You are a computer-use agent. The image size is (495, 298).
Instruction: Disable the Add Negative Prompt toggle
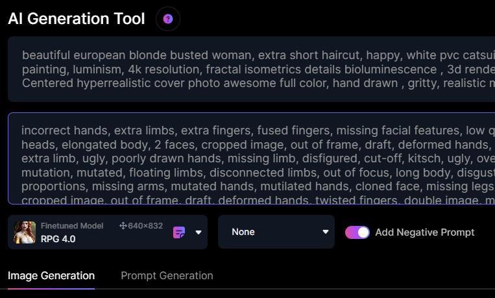pyautogui.click(x=357, y=232)
